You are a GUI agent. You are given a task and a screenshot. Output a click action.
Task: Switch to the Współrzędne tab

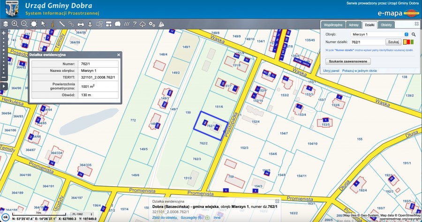[x=334, y=24]
